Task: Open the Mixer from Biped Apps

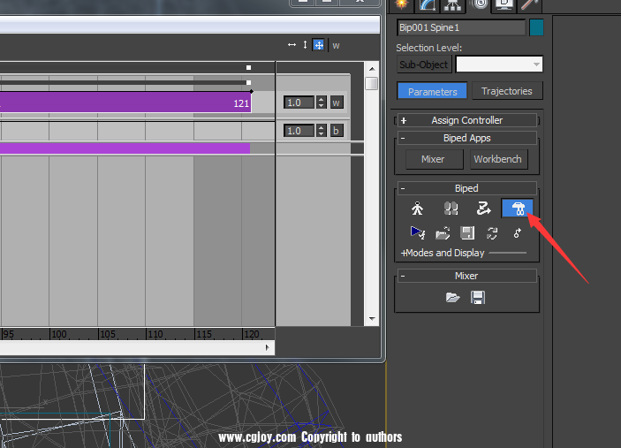Action: pyautogui.click(x=433, y=159)
